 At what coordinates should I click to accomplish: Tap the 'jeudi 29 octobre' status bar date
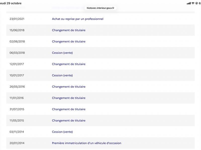click(11, 3)
